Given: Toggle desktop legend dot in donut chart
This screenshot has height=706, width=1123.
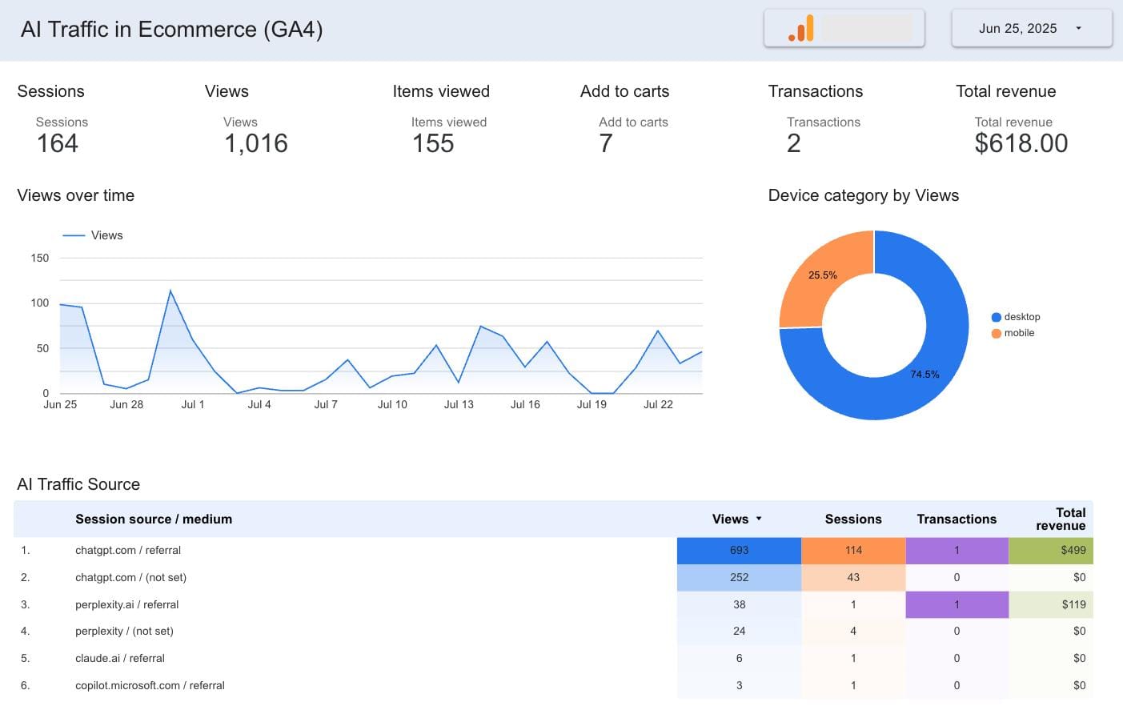Looking at the screenshot, I should click(997, 317).
